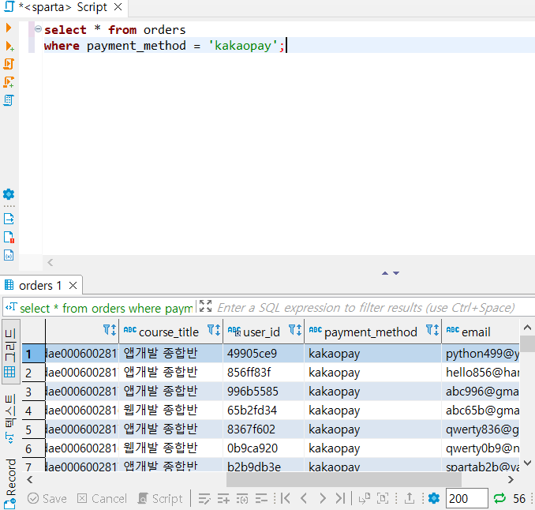The width and height of the screenshot is (535, 510).
Task: Click the Save button in results toolbar
Action: coord(47,499)
